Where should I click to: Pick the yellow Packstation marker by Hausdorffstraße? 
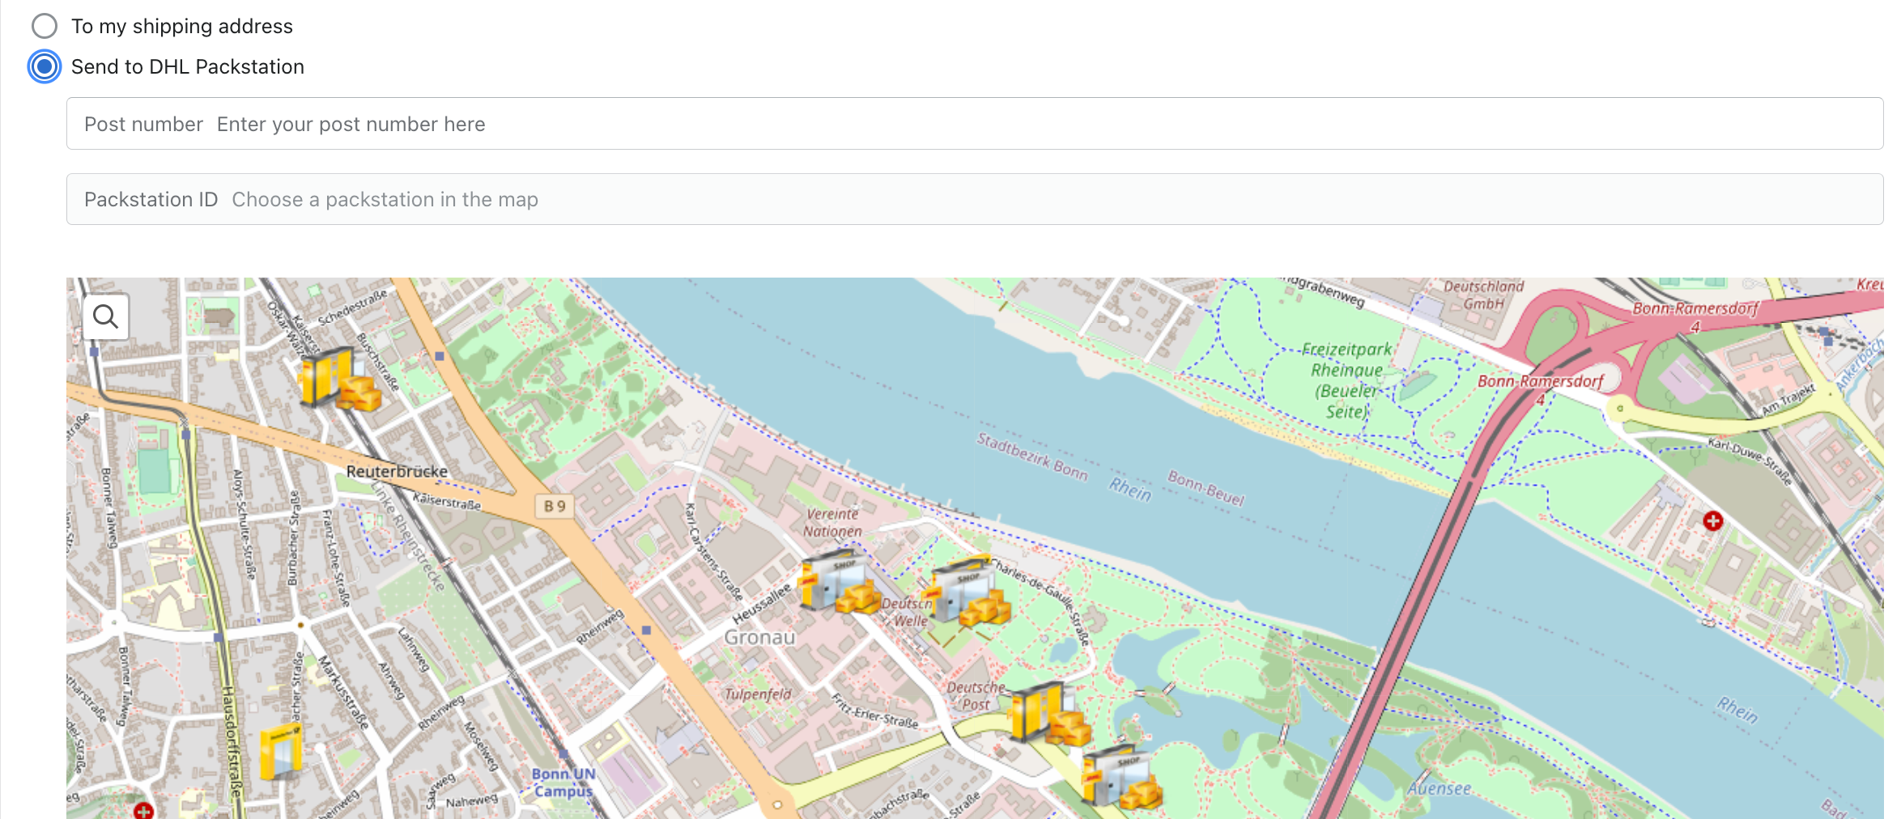point(281,753)
